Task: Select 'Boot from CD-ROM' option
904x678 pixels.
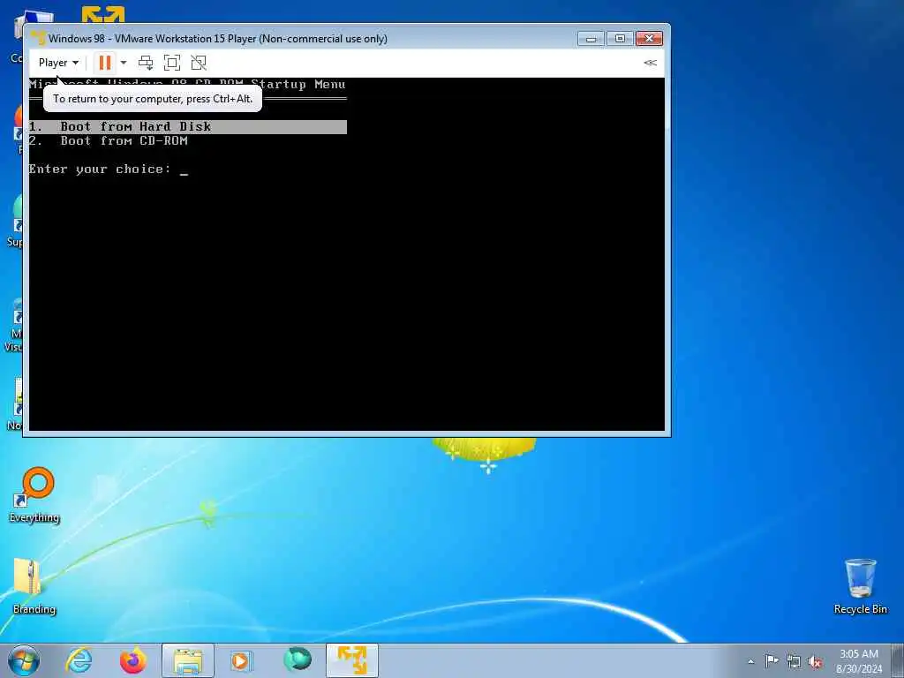Action: click(109, 140)
